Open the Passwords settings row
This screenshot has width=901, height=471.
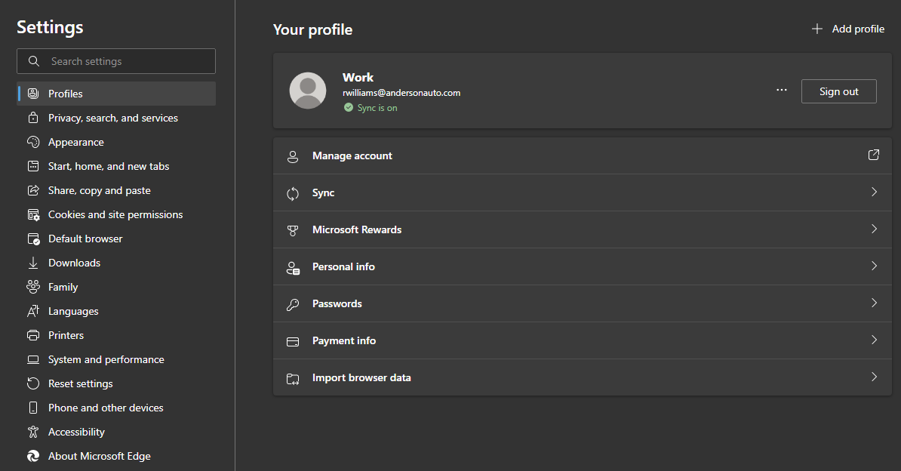coord(582,303)
